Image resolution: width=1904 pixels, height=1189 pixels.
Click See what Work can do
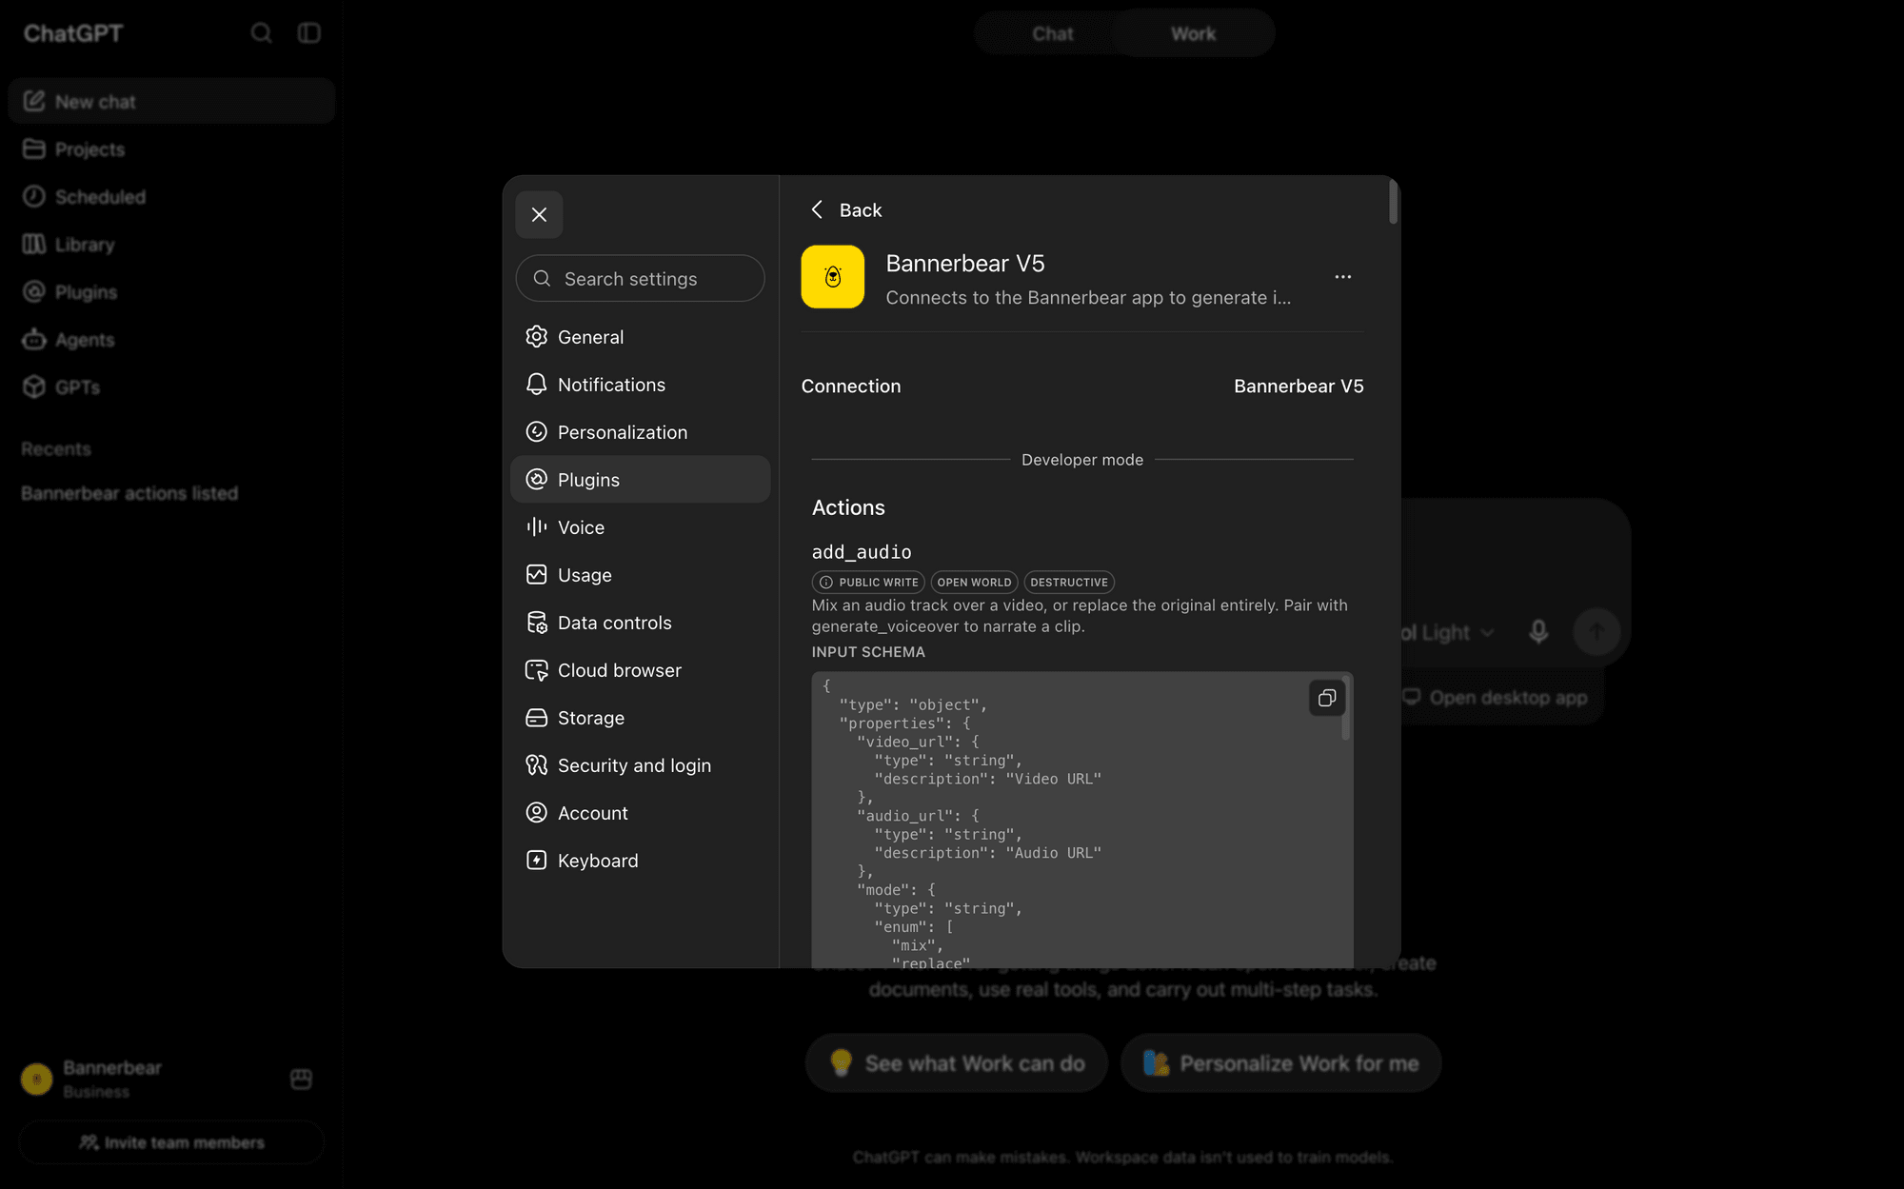[957, 1063]
